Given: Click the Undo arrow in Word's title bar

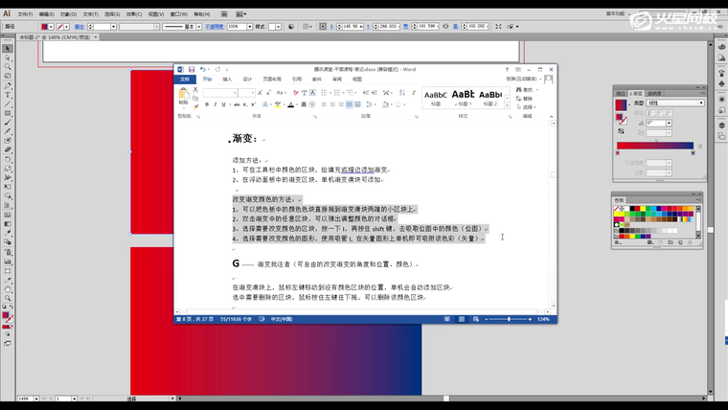Looking at the screenshot, I should (203, 69).
